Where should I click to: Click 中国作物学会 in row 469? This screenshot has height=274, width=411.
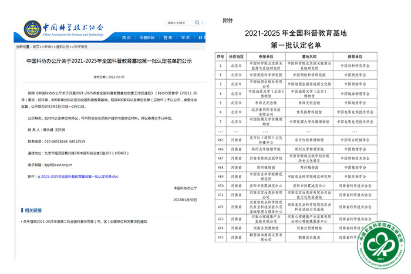pyautogui.click(x=355, y=177)
